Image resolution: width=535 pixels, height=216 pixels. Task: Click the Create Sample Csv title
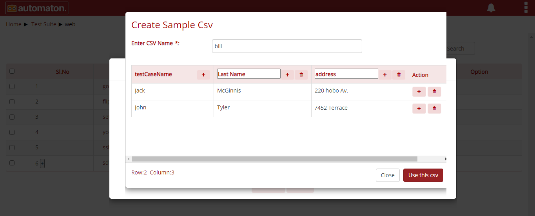pos(172,25)
